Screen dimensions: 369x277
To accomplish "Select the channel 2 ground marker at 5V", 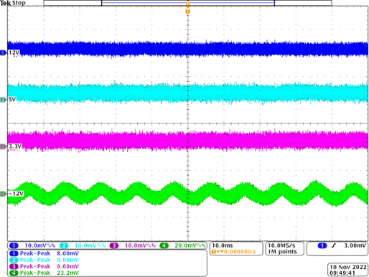I will tap(4, 100).
